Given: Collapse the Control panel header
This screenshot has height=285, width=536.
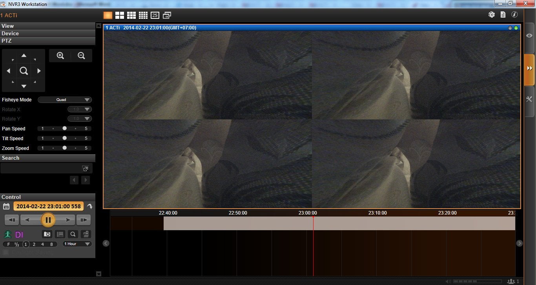Looking at the screenshot, I should (x=47, y=197).
